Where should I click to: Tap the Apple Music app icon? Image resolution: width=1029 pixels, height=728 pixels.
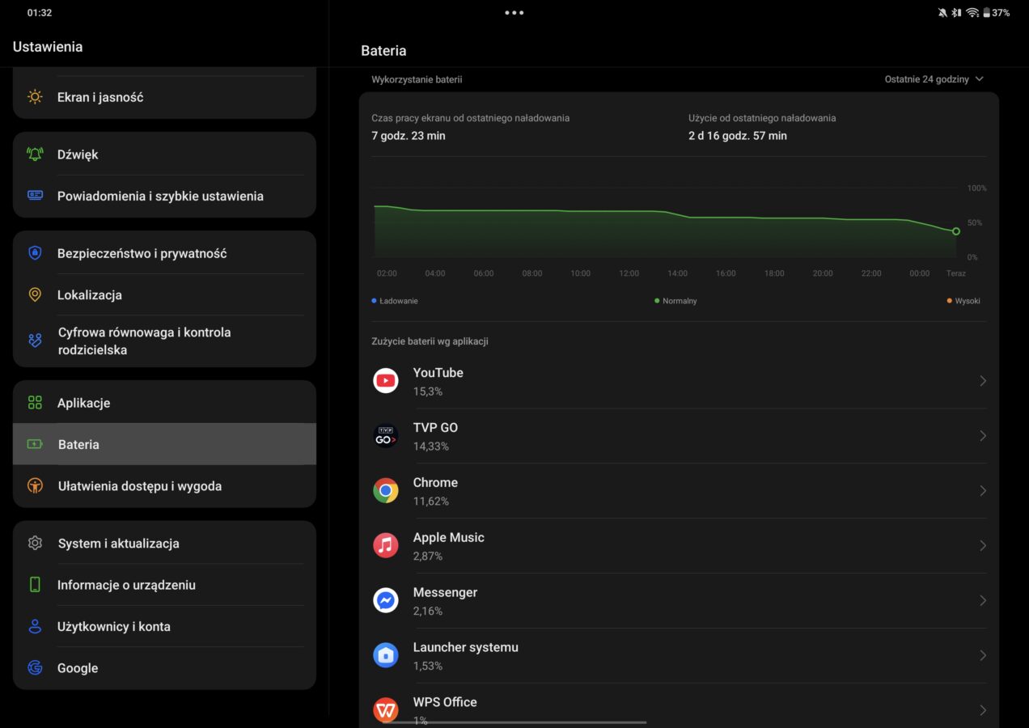pos(386,545)
